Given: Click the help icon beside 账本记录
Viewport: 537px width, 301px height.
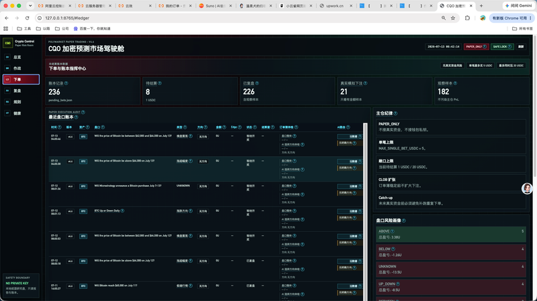Looking at the screenshot, I should [x=66, y=83].
